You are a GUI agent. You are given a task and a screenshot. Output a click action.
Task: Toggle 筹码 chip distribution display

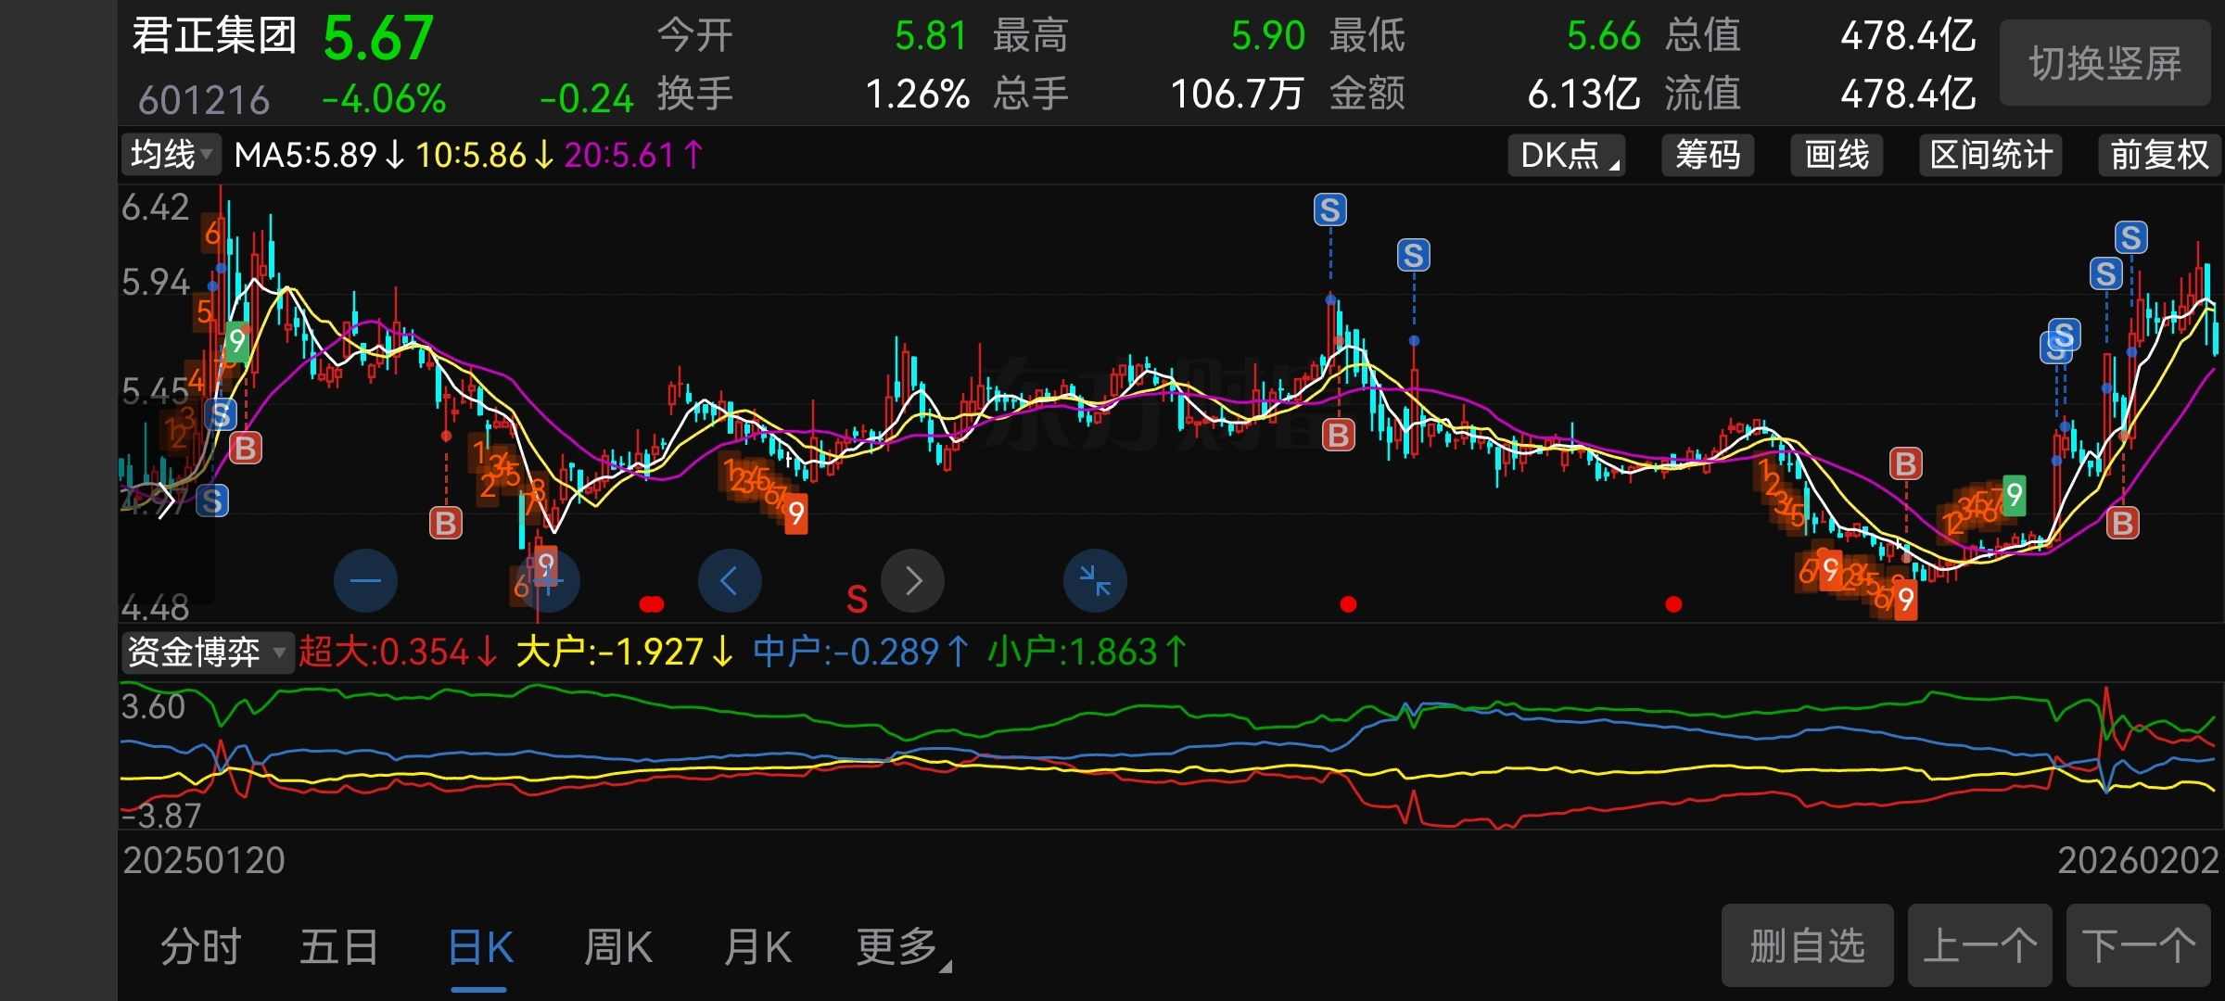pyautogui.click(x=1707, y=155)
